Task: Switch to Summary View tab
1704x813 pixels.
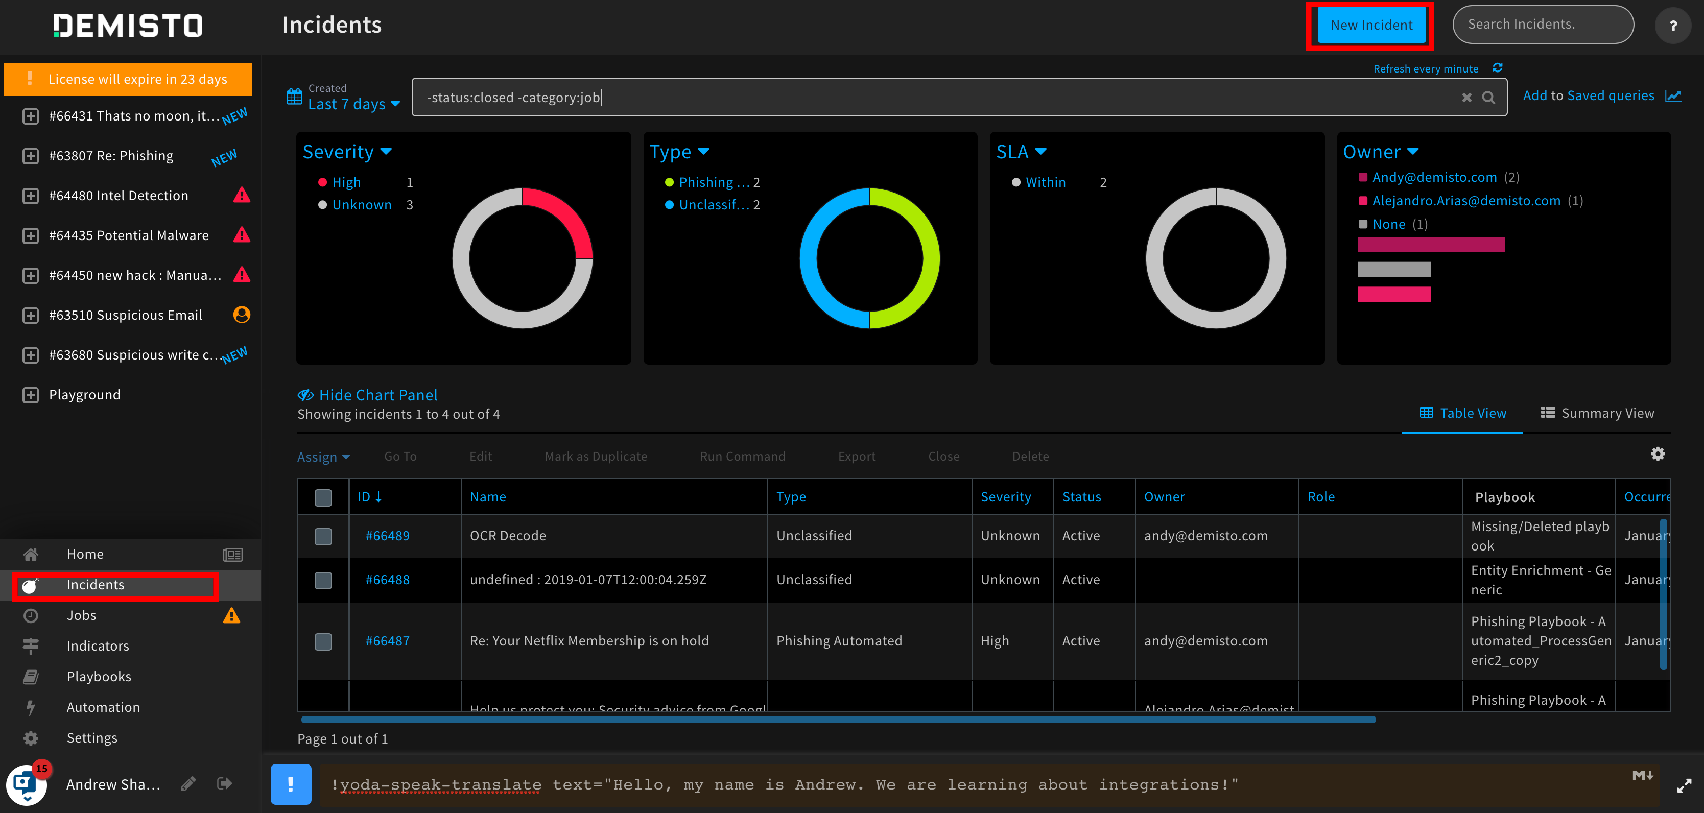Action: [1597, 414]
